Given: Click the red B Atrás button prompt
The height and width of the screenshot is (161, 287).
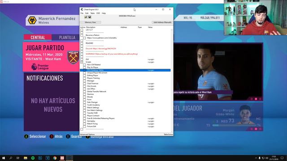Looking at the screenshot, I should coord(56,136).
